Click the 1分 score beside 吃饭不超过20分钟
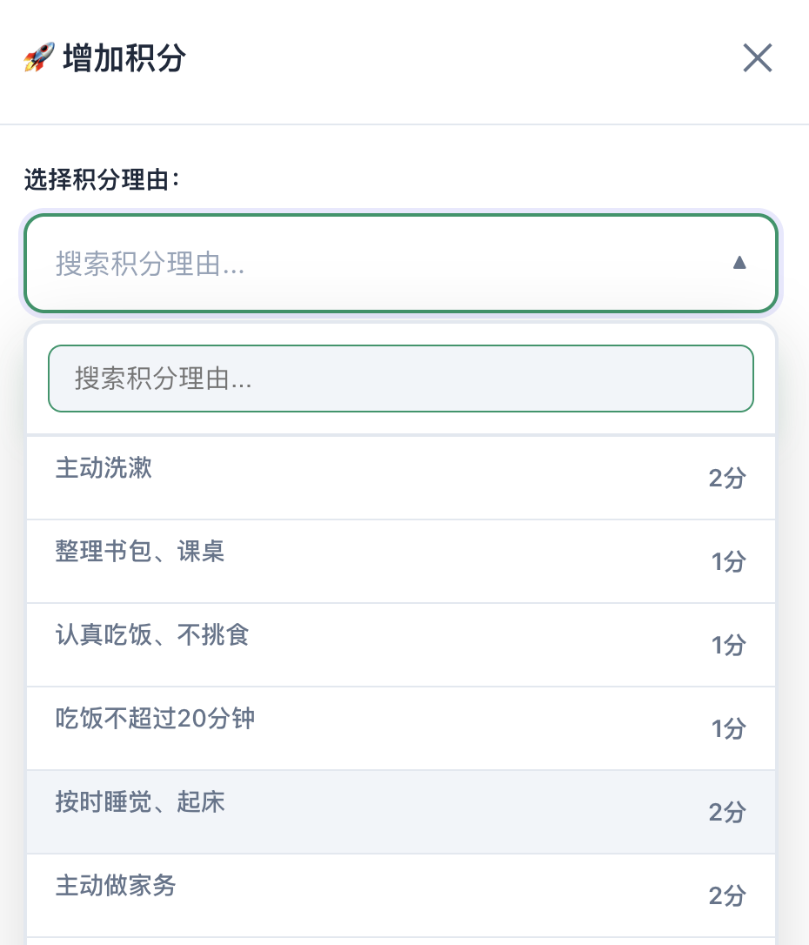This screenshot has width=809, height=945. point(728,729)
